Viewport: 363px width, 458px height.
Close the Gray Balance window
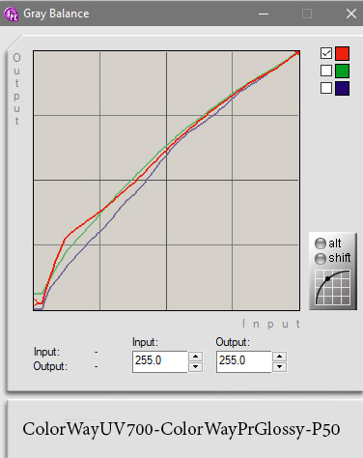pos(351,14)
